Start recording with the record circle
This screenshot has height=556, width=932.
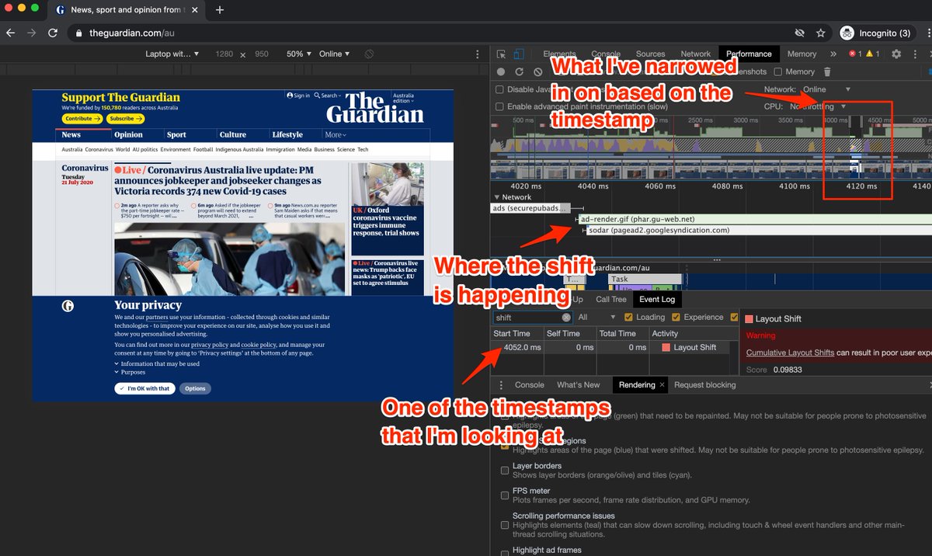pyautogui.click(x=501, y=71)
